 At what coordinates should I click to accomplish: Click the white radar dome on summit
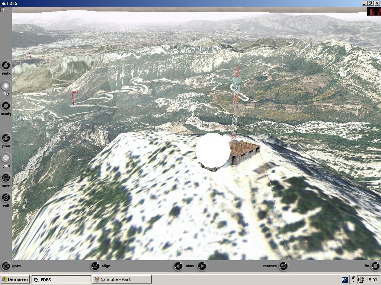point(212,150)
